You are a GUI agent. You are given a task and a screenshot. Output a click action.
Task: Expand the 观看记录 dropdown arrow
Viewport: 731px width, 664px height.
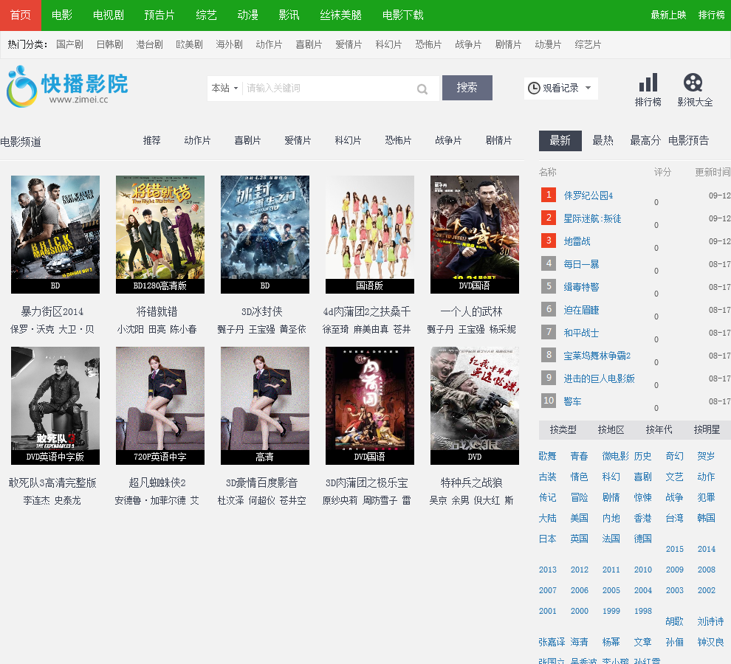(588, 88)
